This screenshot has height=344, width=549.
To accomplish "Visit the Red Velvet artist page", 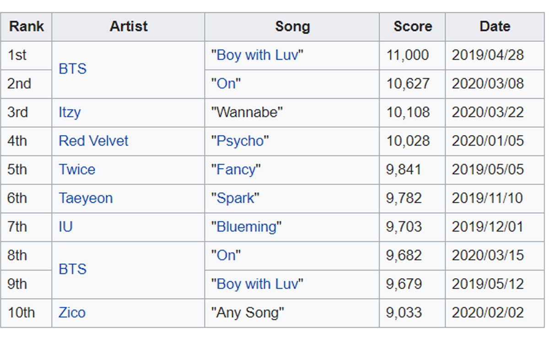I will tap(93, 141).
